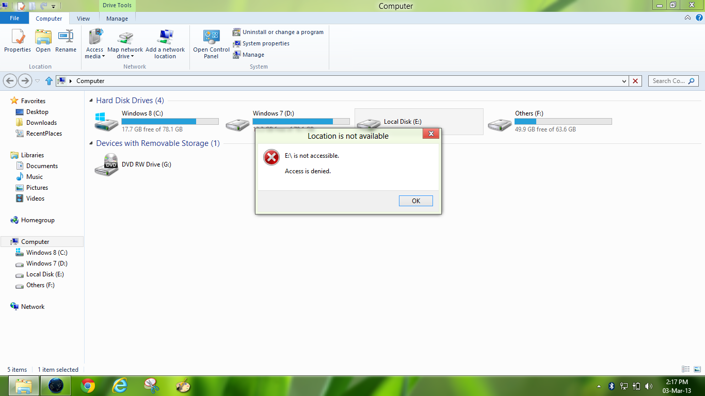Open the File menu tab

click(14, 18)
